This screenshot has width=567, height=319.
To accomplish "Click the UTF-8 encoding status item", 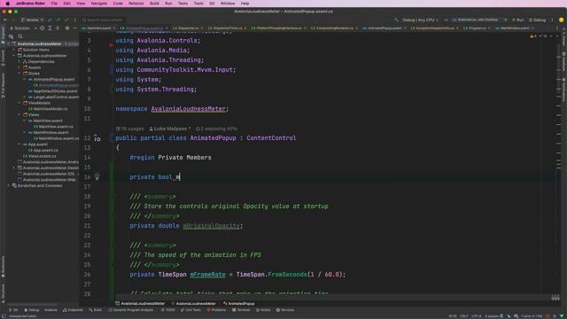I will (477, 316).
